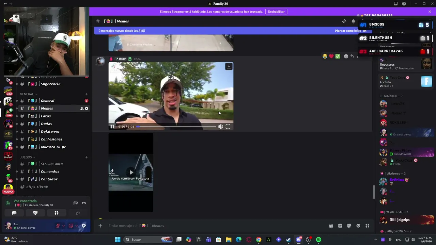436x245 pixels.
Task: Open the Unpossess activity card
Action: tap(405, 64)
